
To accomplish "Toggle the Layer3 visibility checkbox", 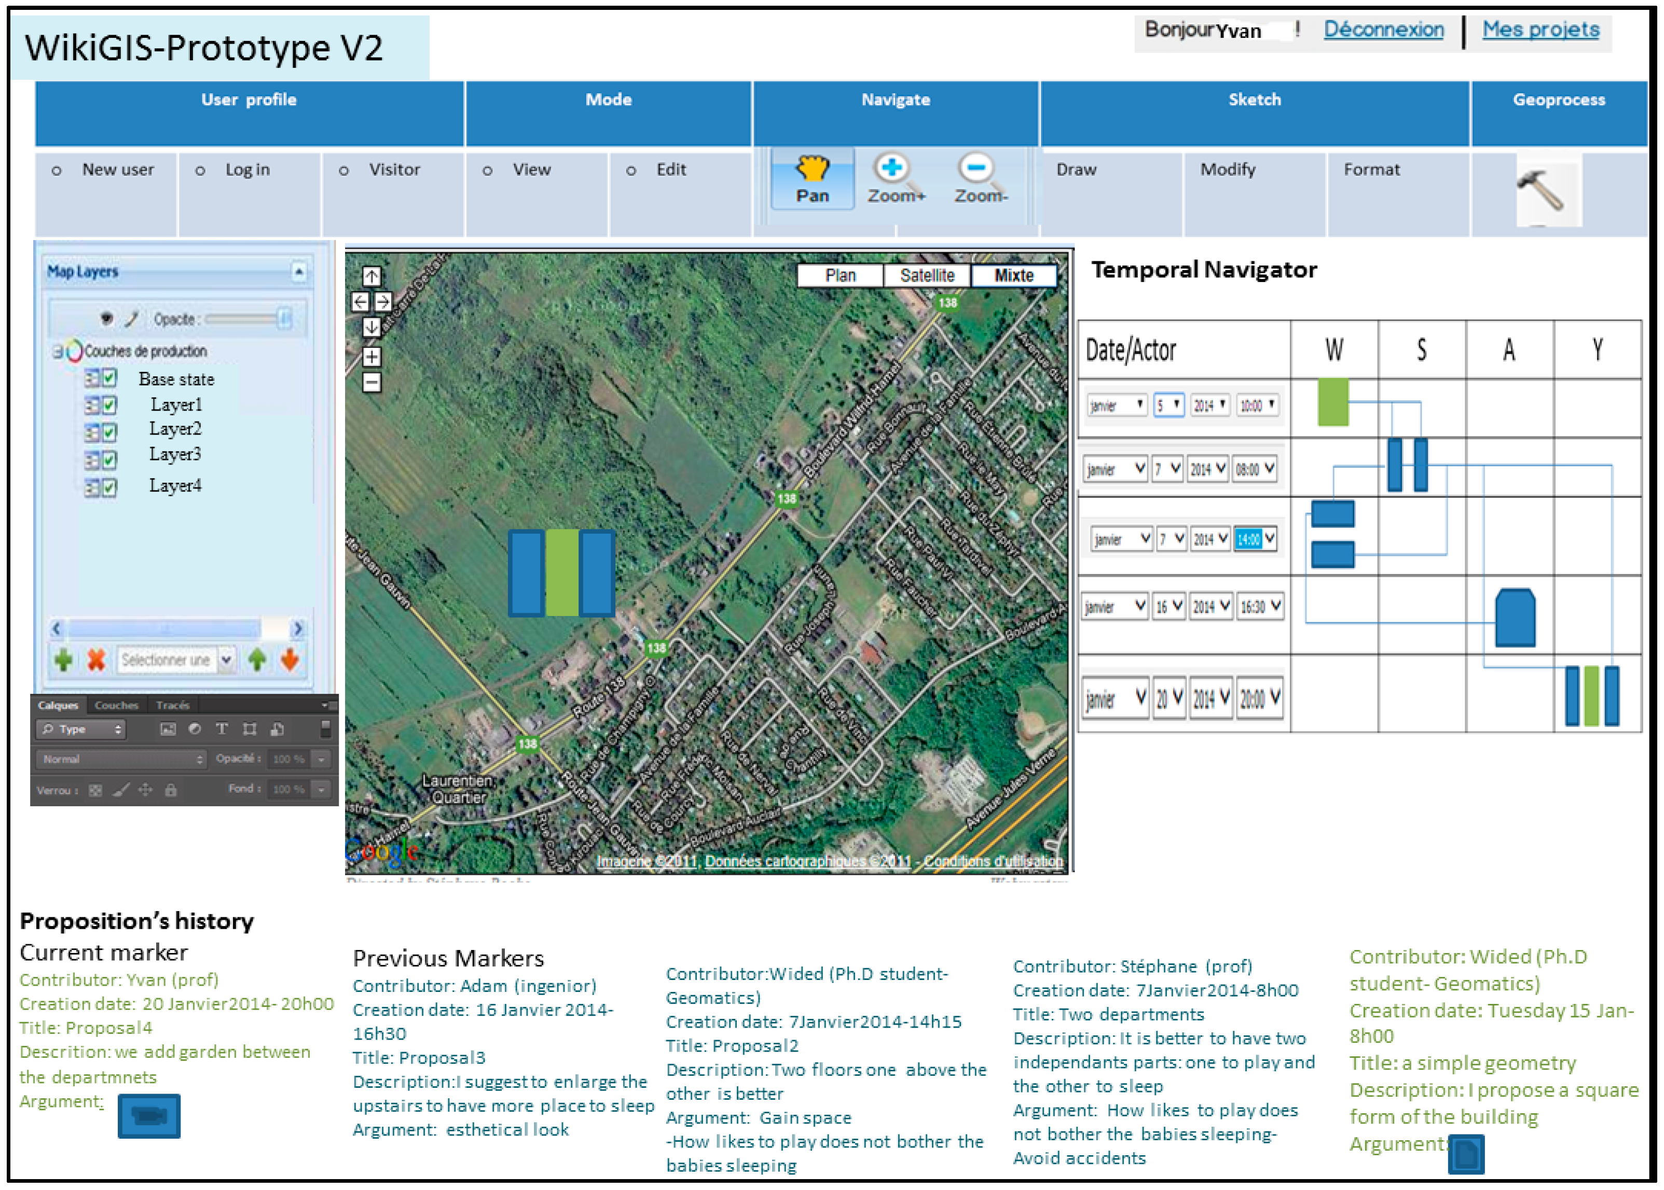I will (109, 460).
